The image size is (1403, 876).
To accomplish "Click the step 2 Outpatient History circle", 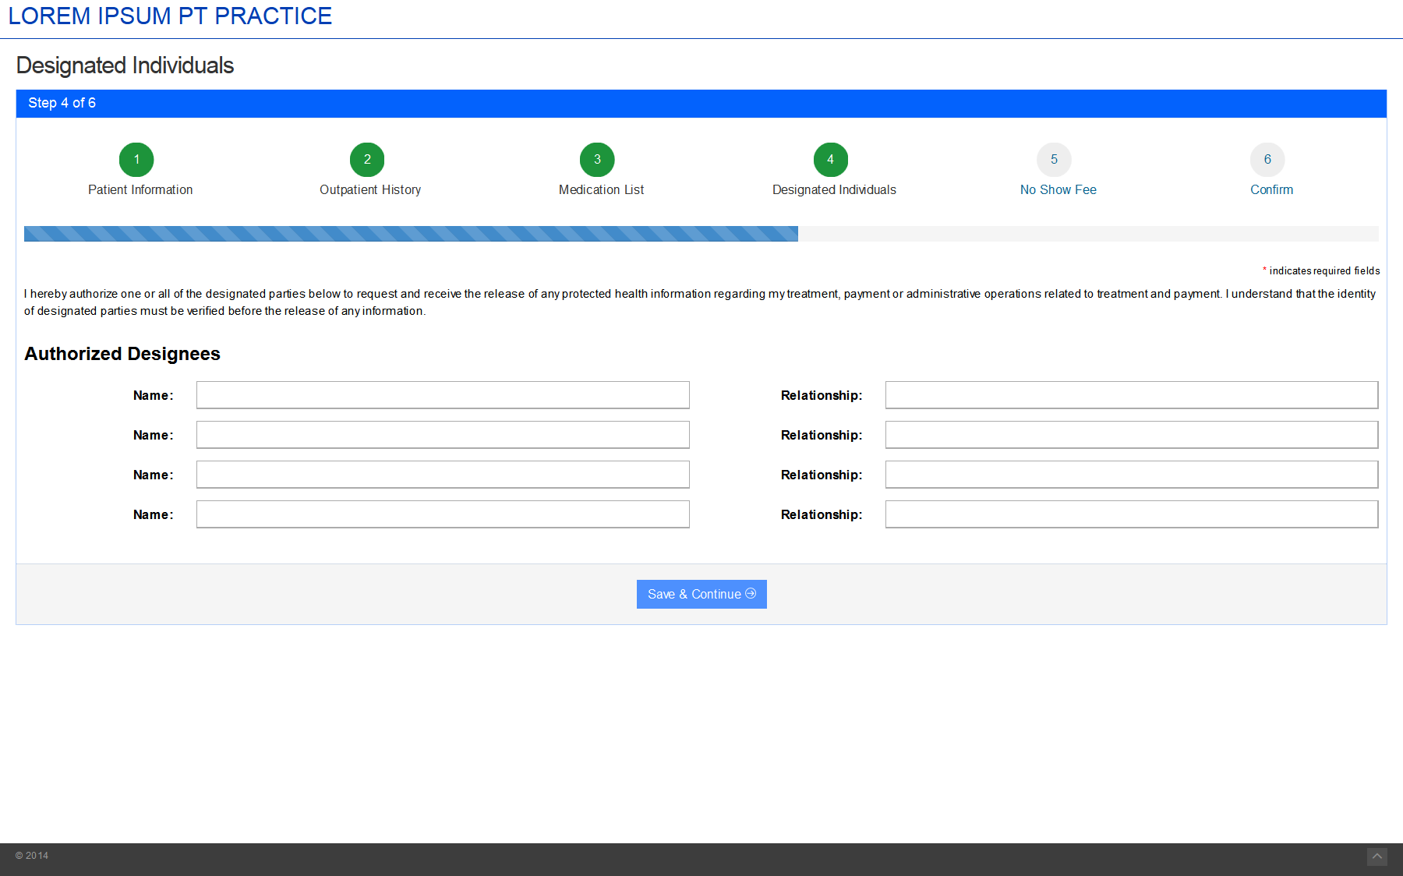I will (367, 160).
